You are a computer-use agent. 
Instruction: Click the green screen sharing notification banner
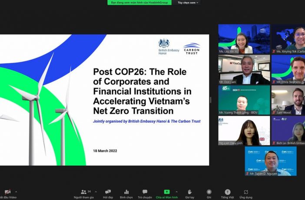click(x=139, y=3)
